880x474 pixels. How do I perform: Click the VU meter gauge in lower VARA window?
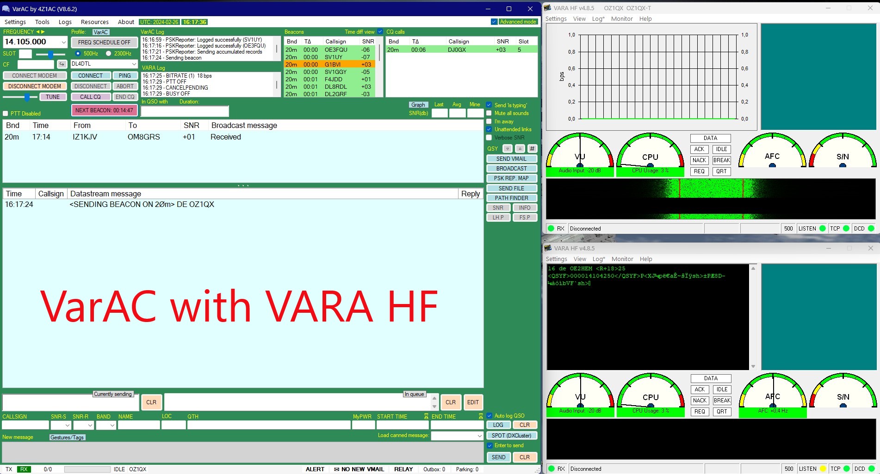(x=580, y=390)
